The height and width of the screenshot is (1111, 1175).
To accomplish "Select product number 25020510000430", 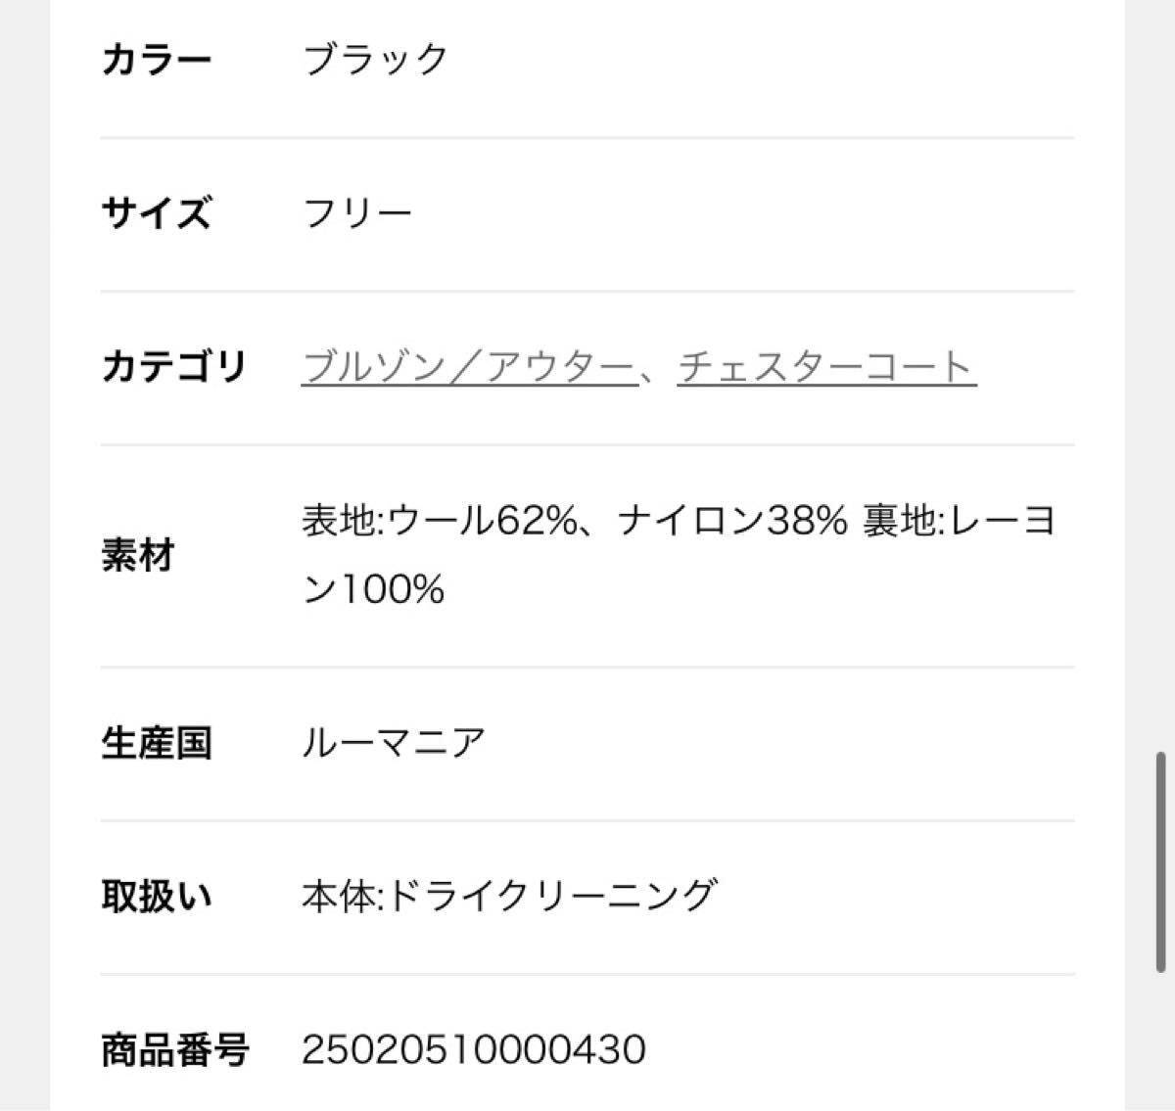I will pyautogui.click(x=474, y=1049).
